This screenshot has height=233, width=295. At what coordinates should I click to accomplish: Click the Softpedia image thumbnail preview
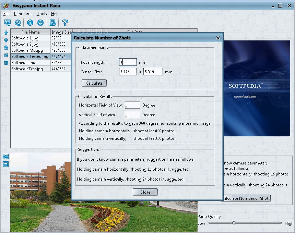(257, 88)
